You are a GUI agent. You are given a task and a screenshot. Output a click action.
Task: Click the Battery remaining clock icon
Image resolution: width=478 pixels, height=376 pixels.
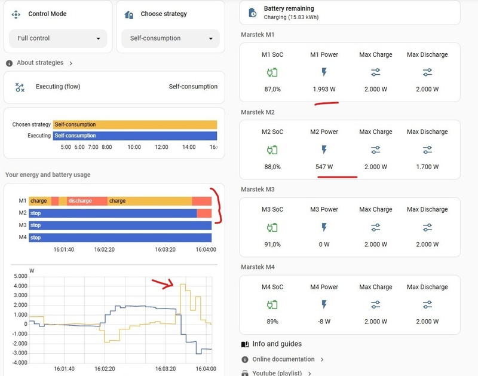252,13
